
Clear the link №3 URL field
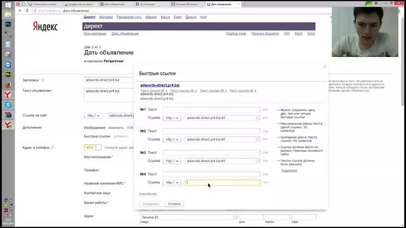(257, 161)
